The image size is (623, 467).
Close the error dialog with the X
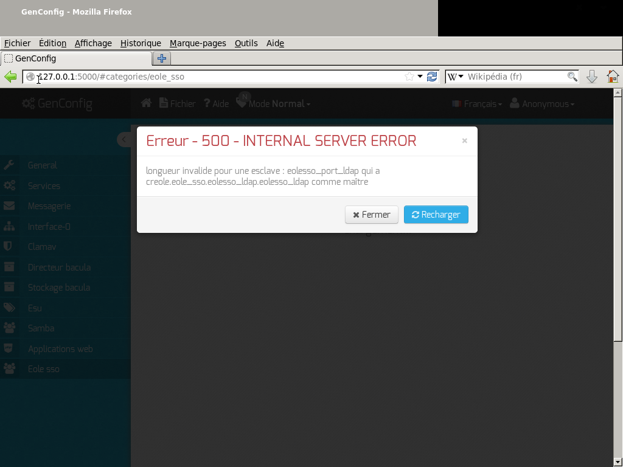click(464, 141)
